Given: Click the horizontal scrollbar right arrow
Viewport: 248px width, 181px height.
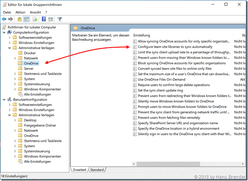Looking at the screenshot, I should [x=243, y=164].
